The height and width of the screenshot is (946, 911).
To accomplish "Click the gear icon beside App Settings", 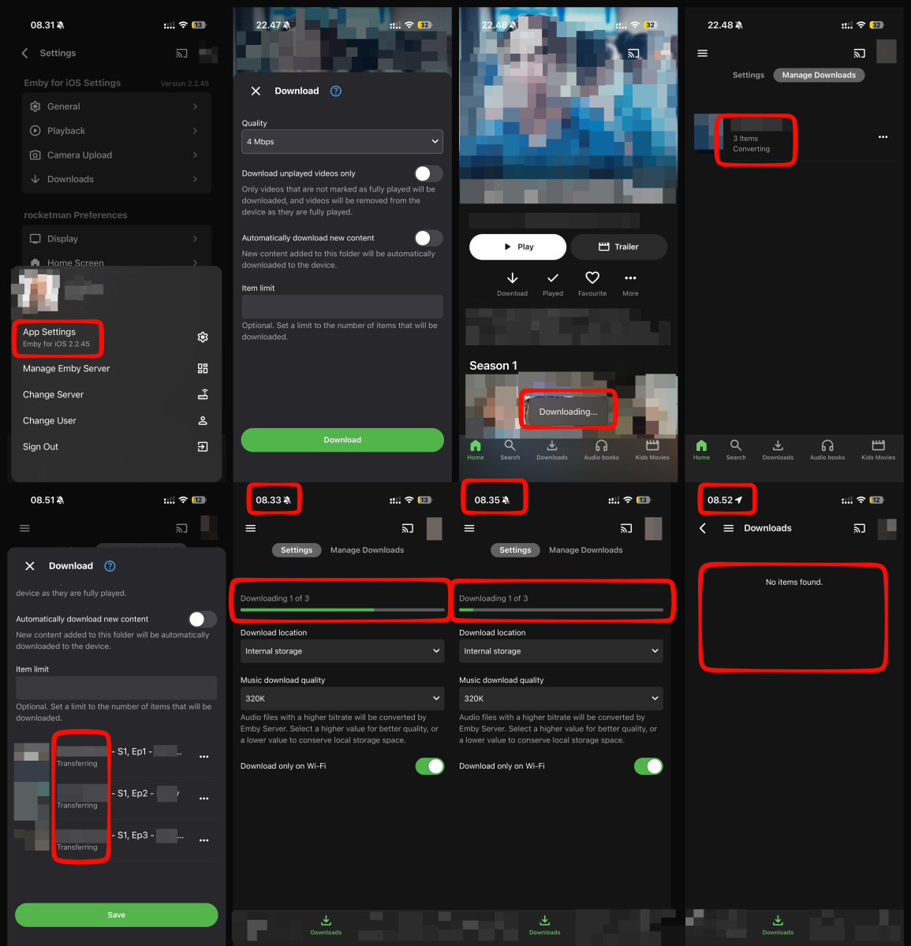I will [203, 337].
